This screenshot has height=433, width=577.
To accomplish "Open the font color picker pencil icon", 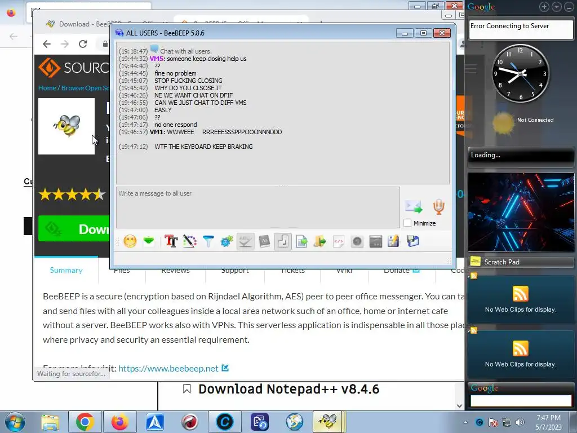I will (189, 241).
